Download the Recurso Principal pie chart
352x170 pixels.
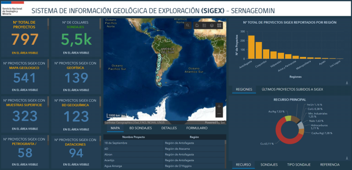tap(347, 158)
